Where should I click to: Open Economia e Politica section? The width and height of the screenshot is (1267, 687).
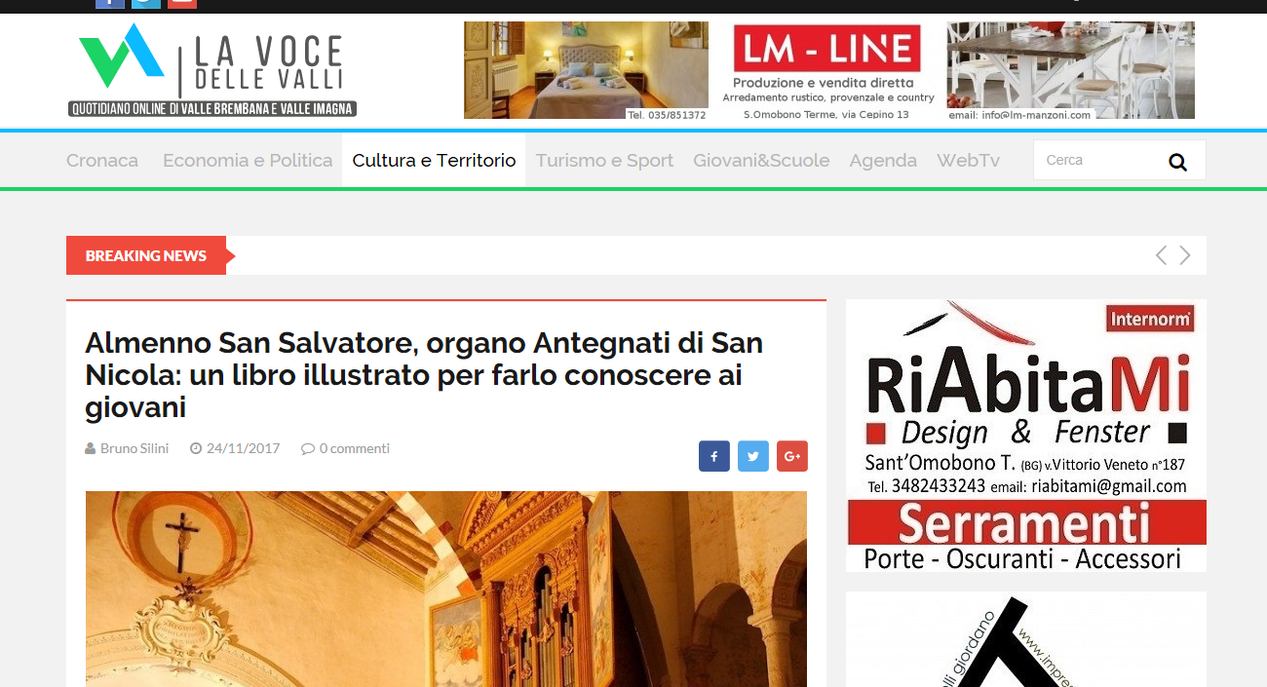[x=248, y=161]
